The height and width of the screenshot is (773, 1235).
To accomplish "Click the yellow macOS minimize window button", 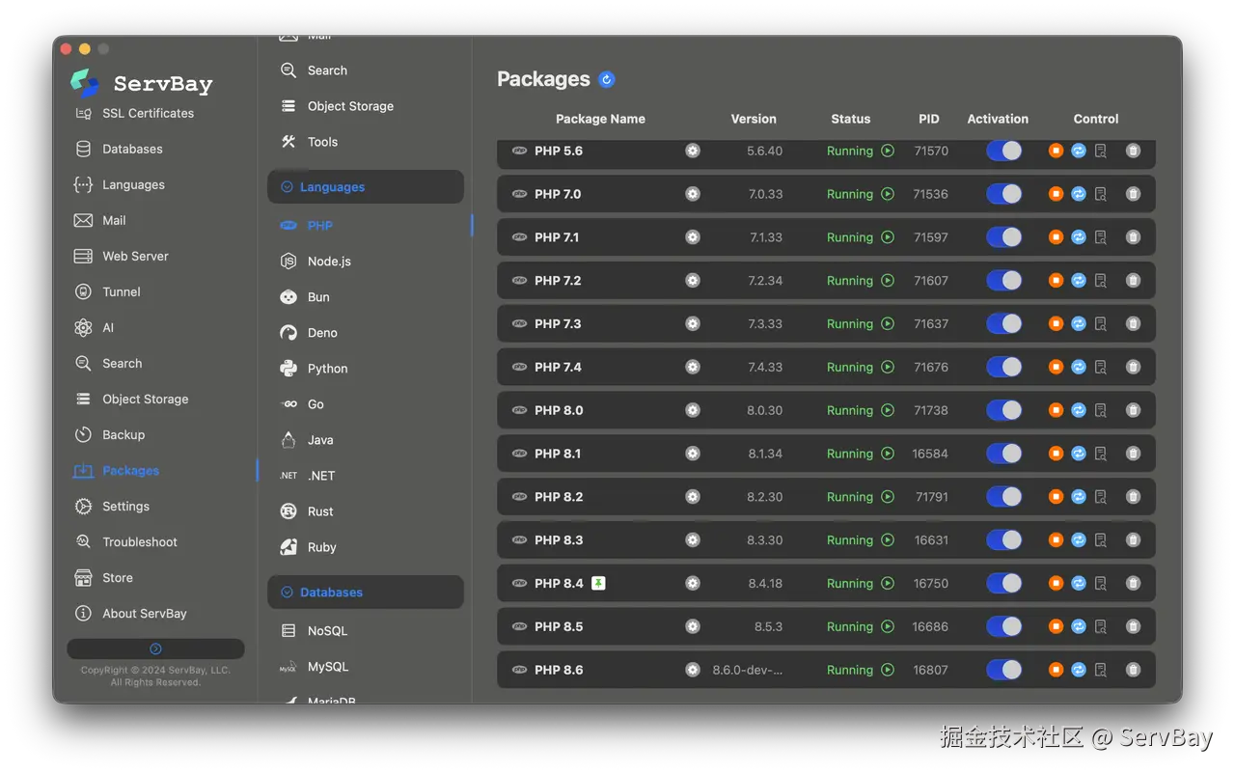I will [85, 49].
